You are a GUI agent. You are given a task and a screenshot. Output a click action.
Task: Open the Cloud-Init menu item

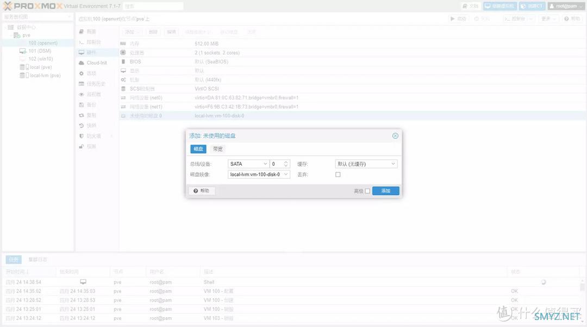click(97, 63)
